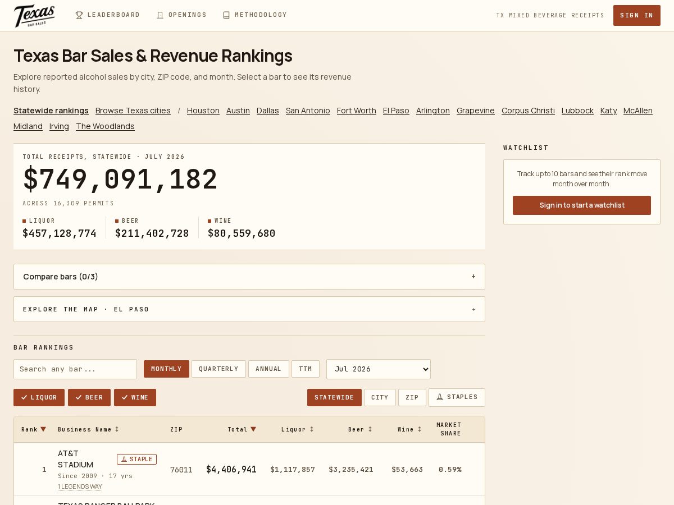The image size is (674, 505).
Task: Sort by Rank column arrow
Action: 43,429
